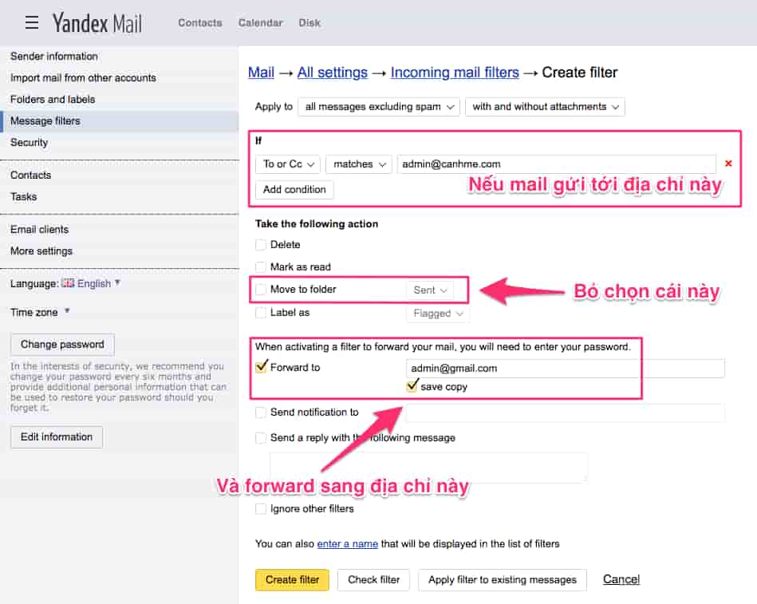Click the All settings breadcrumb link
757x604 pixels.
click(332, 73)
